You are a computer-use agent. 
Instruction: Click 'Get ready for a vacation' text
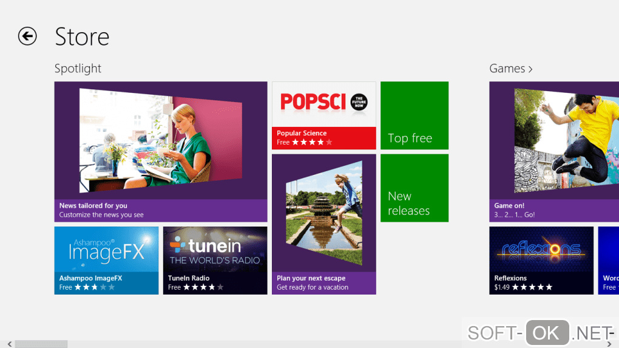(313, 287)
